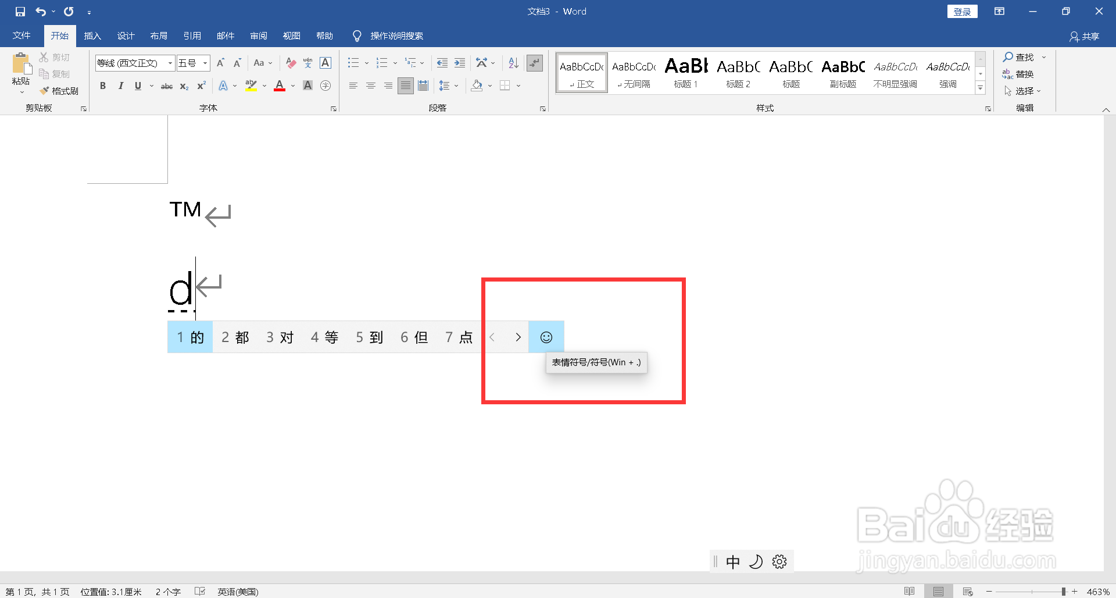Sort the selected text
1116x598 pixels.
pos(513,62)
